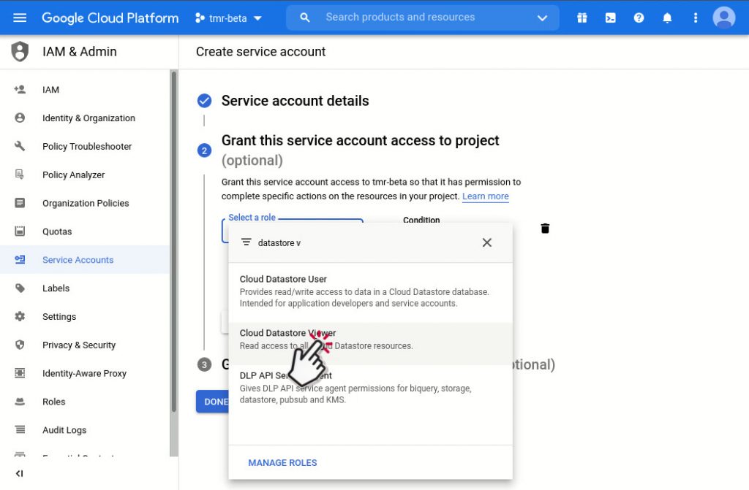This screenshot has height=490, width=749.
Task: Click the Policy Troubleshooter wrench icon
Action: [20, 146]
